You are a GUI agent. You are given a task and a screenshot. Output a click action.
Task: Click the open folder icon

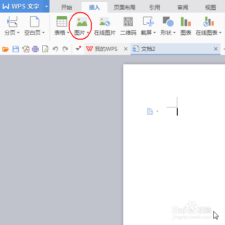[5, 49]
